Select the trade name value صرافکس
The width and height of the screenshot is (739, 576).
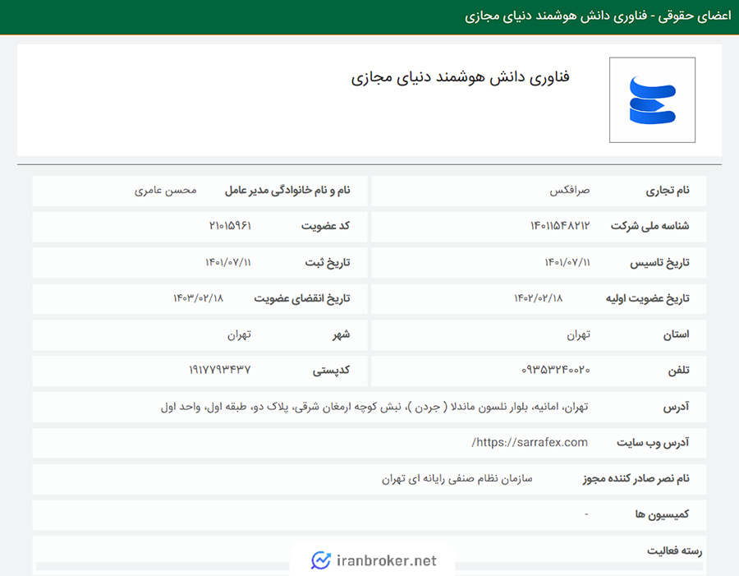(x=569, y=190)
